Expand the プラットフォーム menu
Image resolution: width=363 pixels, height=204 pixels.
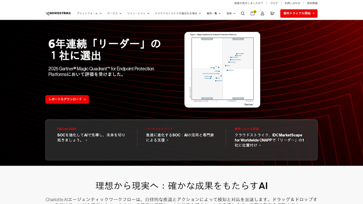point(89,13)
